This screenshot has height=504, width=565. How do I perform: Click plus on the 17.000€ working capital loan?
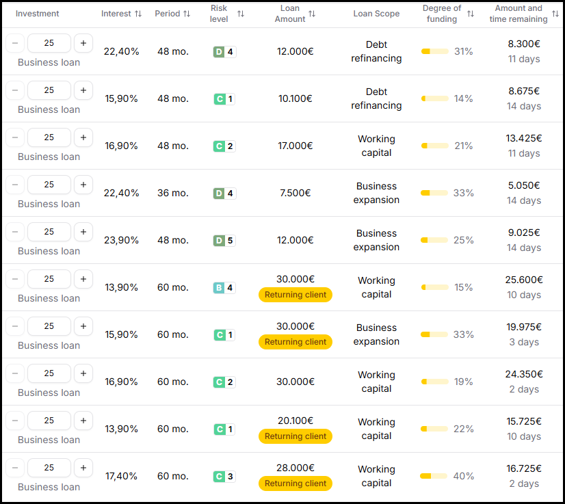(83, 137)
